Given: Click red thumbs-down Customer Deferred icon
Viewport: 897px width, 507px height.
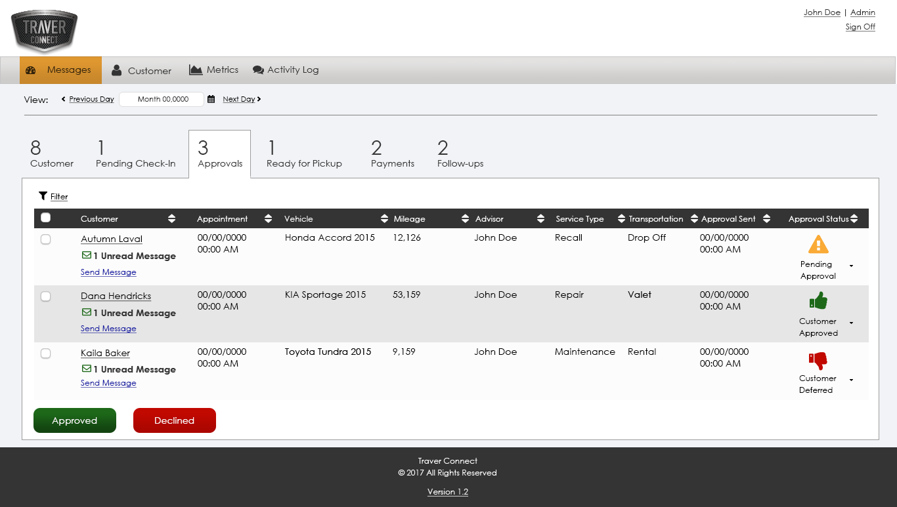Looking at the screenshot, I should click(818, 359).
